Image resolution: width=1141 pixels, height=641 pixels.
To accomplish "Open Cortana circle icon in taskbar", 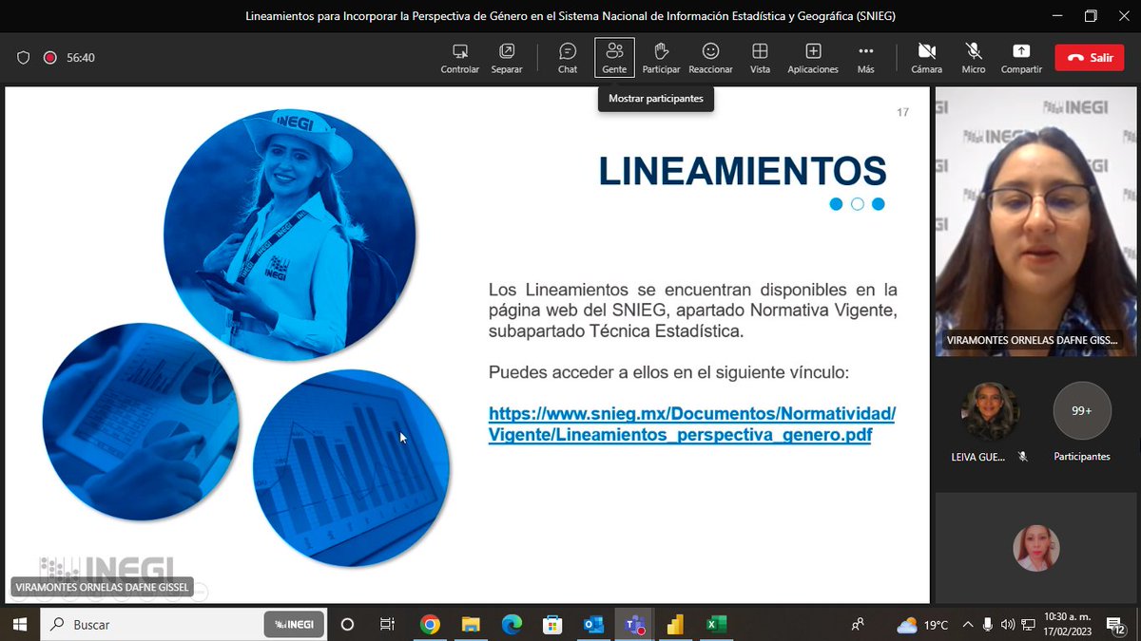I will 347,624.
